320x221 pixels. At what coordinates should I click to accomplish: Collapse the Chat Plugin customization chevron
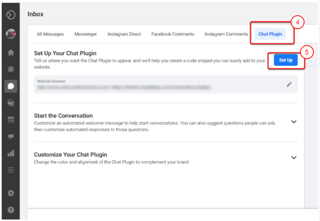[x=294, y=158]
